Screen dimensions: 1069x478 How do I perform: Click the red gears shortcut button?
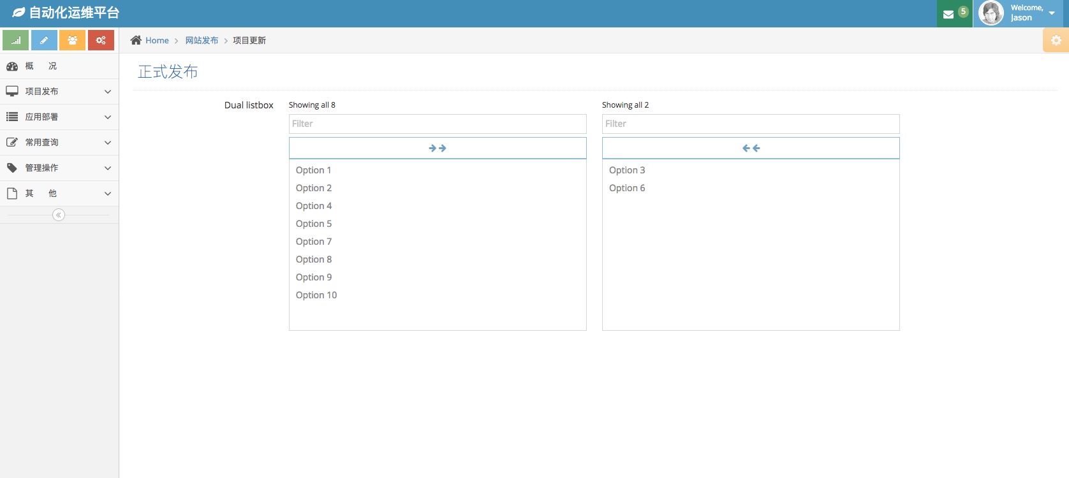[x=101, y=40]
